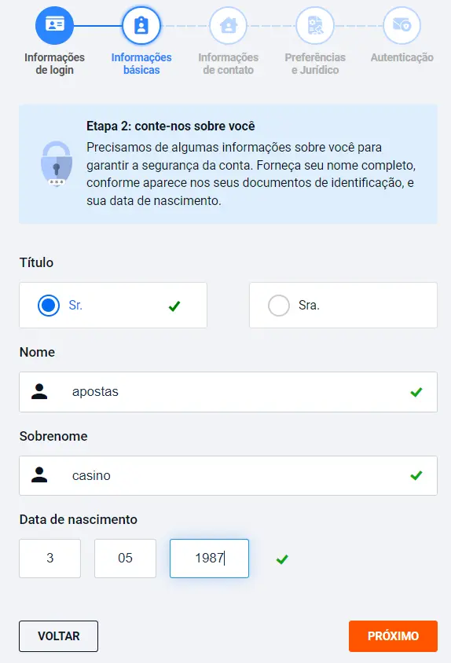Click the Nome input containing apostas
Image resolution: width=451 pixels, height=663 pixels.
228,392
